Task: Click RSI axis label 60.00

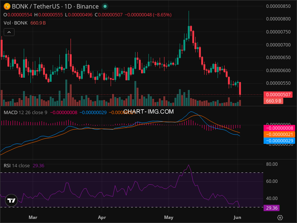Action: point(272,181)
